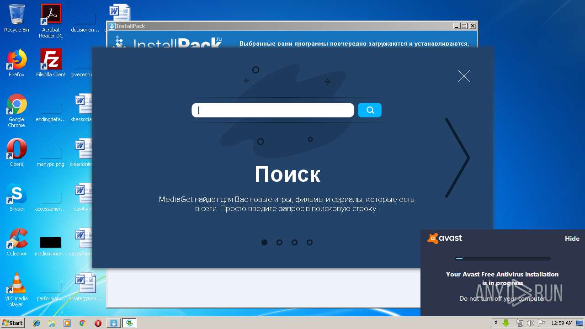The image size is (585, 329).
Task: Select the first slide indicator dot
Action: [x=264, y=242]
